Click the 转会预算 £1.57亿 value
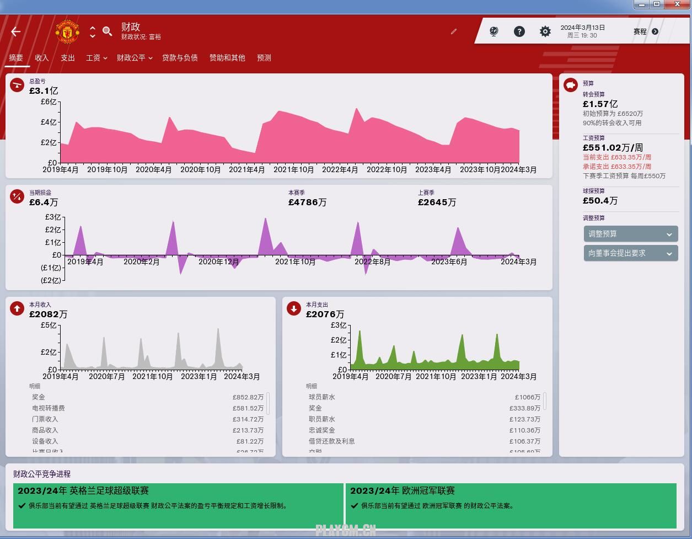The height and width of the screenshot is (539, 692). pos(600,104)
